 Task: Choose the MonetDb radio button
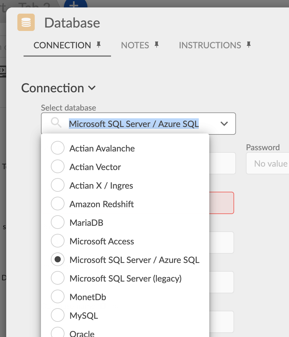click(x=58, y=297)
